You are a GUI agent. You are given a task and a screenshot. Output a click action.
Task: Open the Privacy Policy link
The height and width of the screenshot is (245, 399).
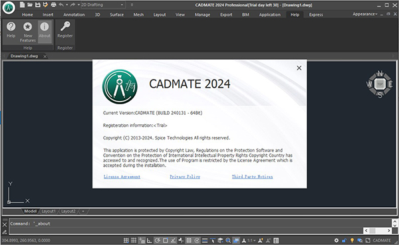(x=185, y=177)
